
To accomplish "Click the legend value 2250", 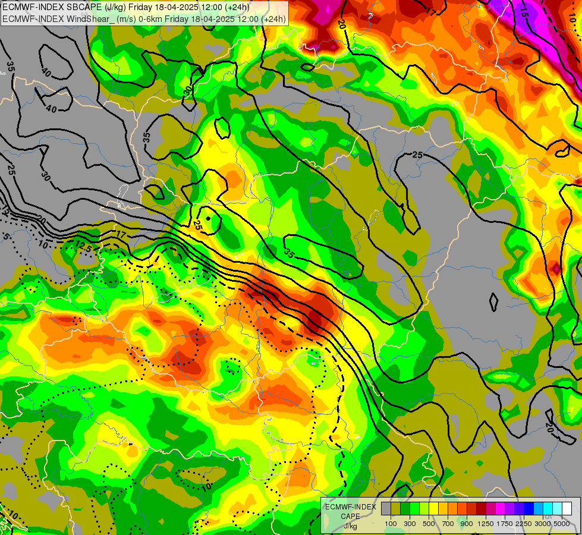I will [524, 524].
